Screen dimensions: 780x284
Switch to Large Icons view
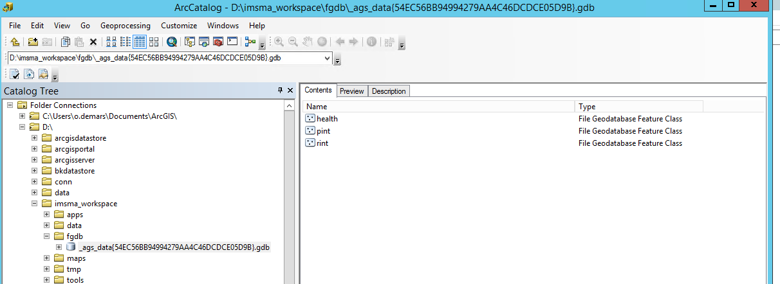click(111, 42)
